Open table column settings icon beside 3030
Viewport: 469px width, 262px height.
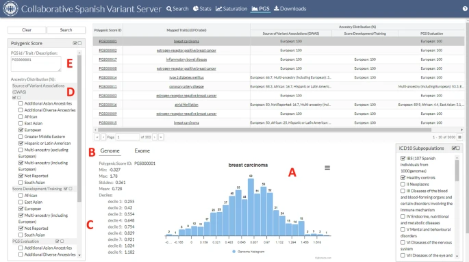(x=459, y=137)
